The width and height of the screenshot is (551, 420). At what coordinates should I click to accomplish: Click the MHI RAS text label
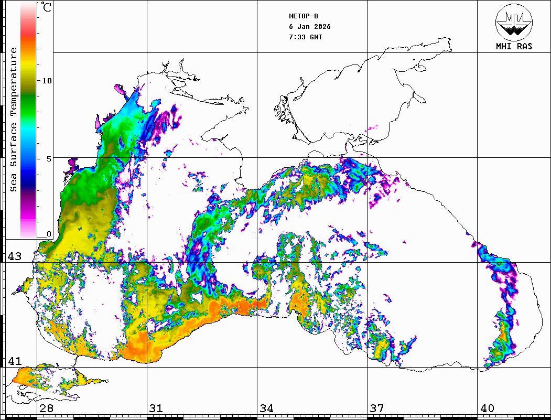(514, 47)
